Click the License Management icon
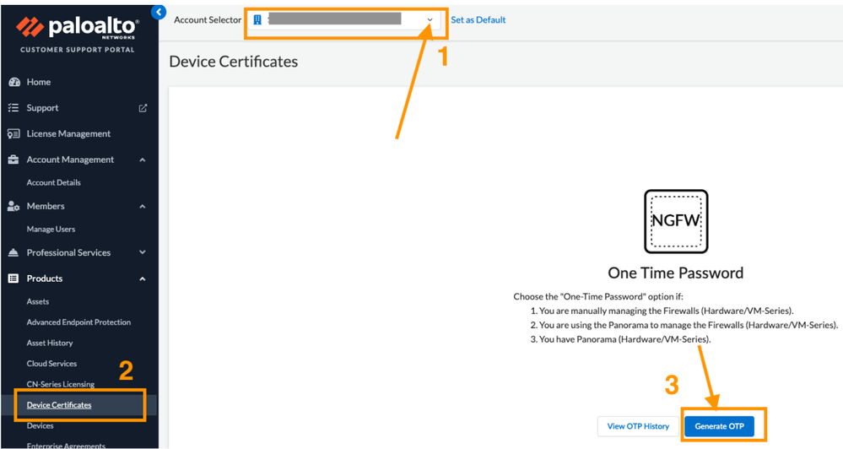843x449 pixels. [x=14, y=134]
